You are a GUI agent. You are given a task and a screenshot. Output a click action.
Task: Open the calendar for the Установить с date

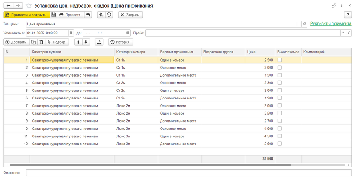(x=71, y=33)
